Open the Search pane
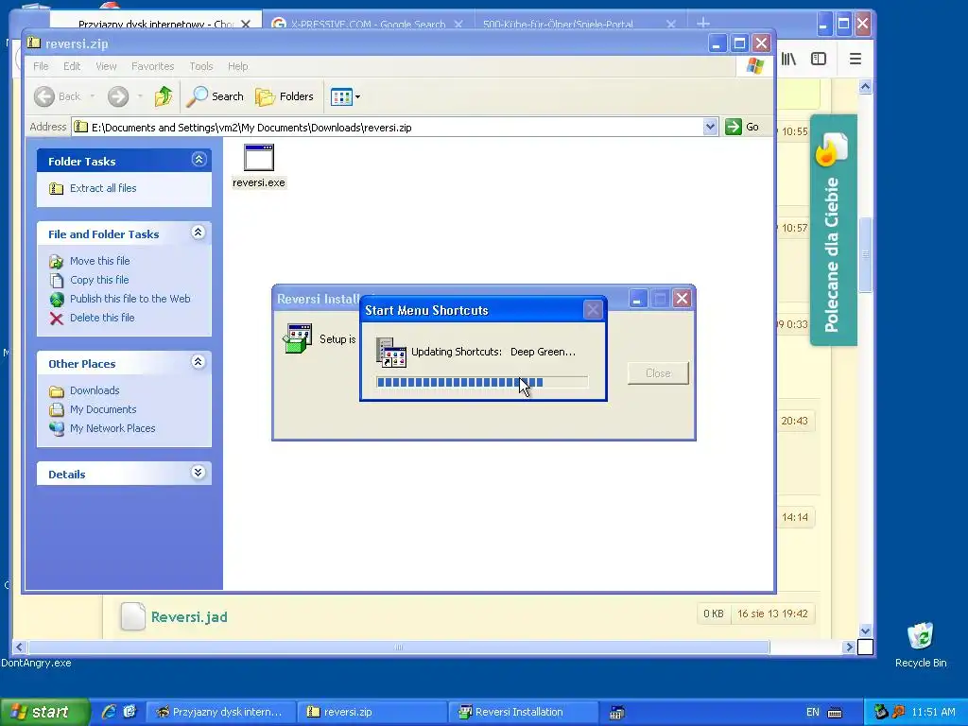Screen dimensions: 968x726 pos(216,96)
